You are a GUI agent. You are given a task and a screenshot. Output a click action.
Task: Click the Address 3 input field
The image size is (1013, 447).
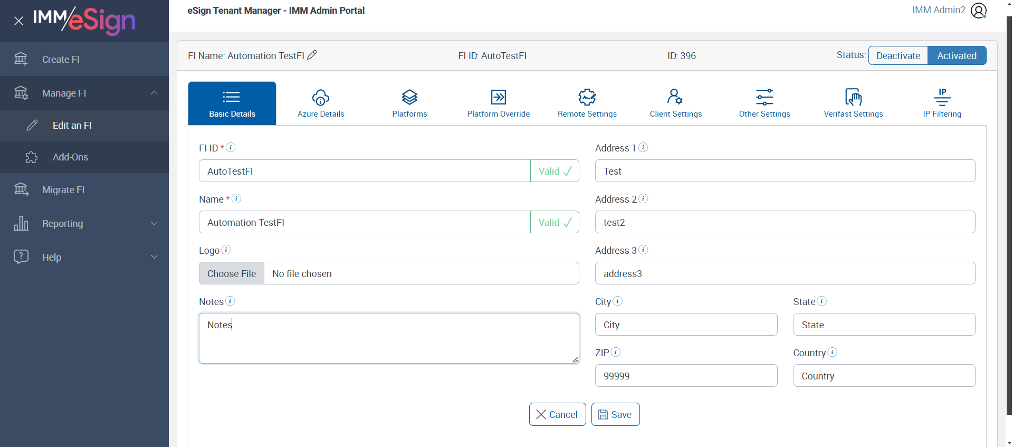(x=785, y=273)
